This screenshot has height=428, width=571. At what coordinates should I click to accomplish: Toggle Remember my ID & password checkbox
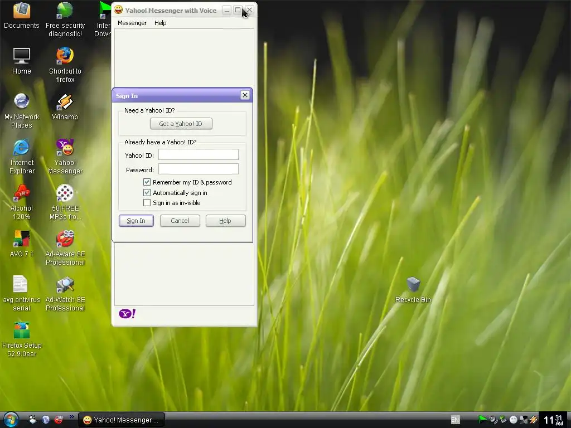[x=147, y=182]
